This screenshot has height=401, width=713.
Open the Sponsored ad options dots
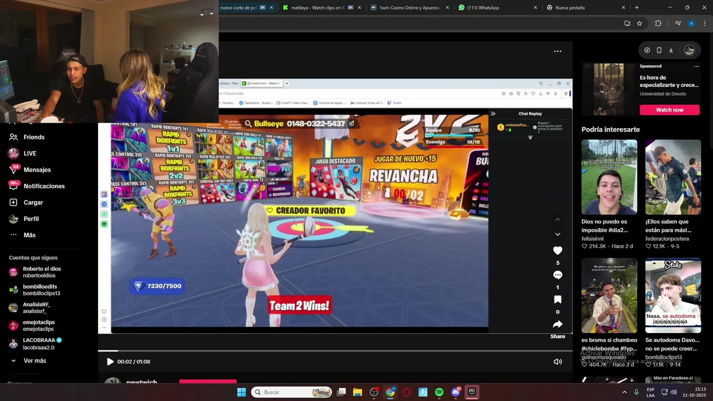pos(696,66)
